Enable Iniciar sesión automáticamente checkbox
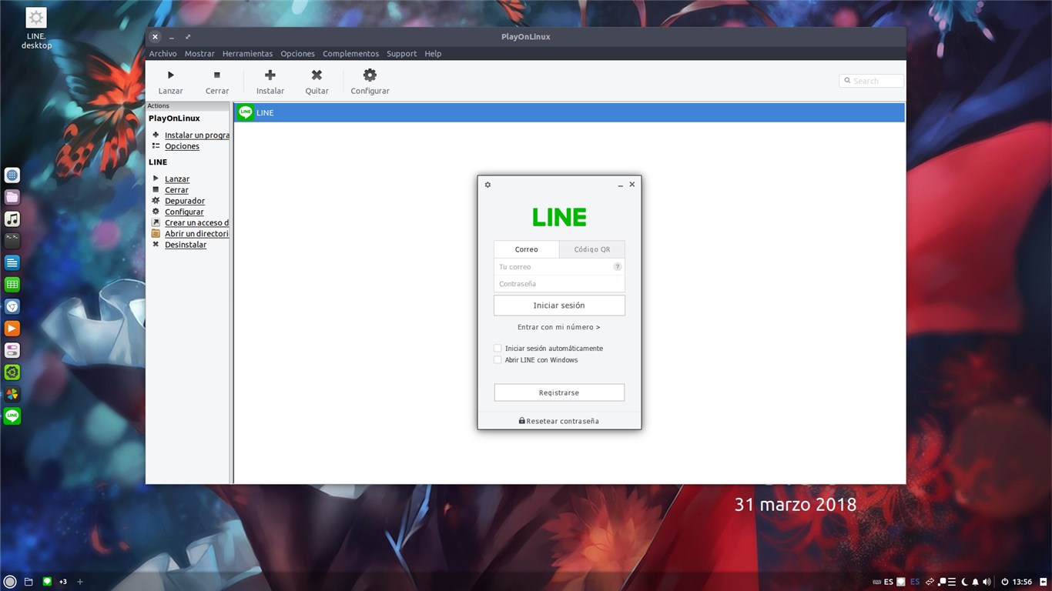1052x591 pixels. pos(498,349)
